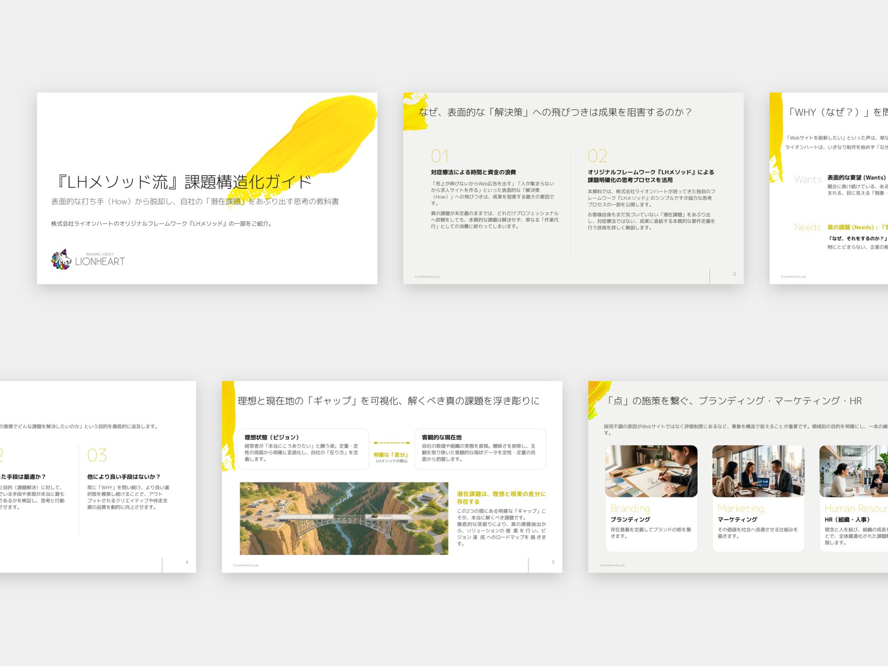Select heading なぜ、表面的な「解決策」への飛びつきは成果を阻害するのか？
Viewport: 888px width, 666px height.
click(x=555, y=112)
